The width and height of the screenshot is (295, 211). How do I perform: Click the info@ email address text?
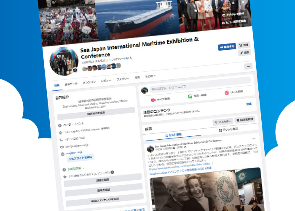[x=77, y=146]
